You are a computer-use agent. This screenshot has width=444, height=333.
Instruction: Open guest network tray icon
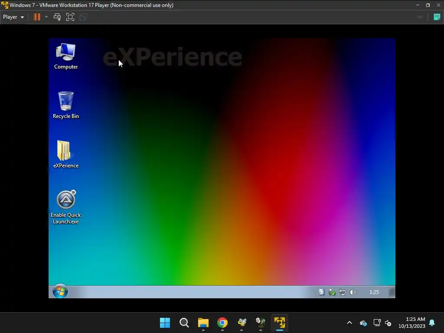343,292
